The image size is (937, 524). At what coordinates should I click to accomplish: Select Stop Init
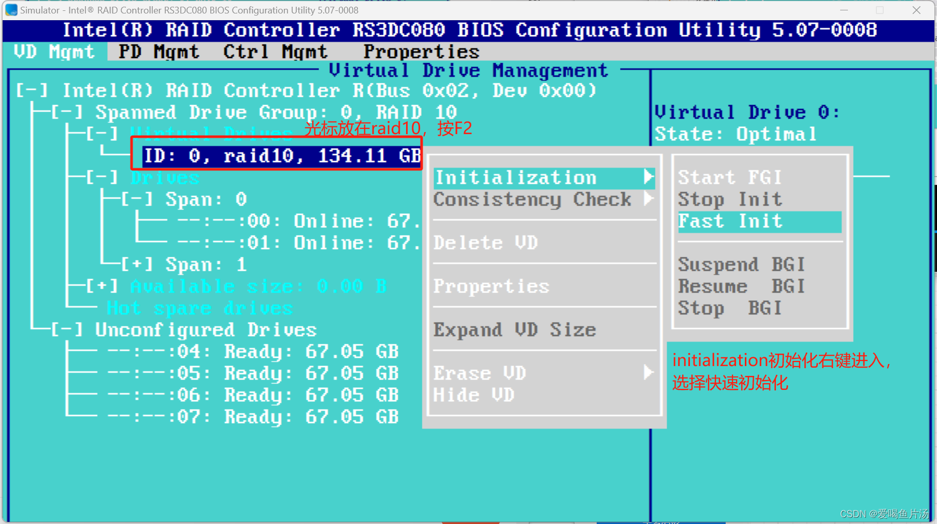coord(730,199)
